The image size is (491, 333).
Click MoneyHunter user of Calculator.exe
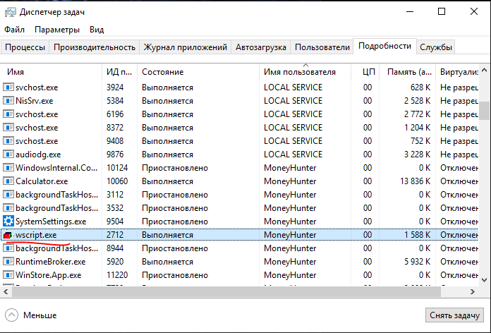290,181
